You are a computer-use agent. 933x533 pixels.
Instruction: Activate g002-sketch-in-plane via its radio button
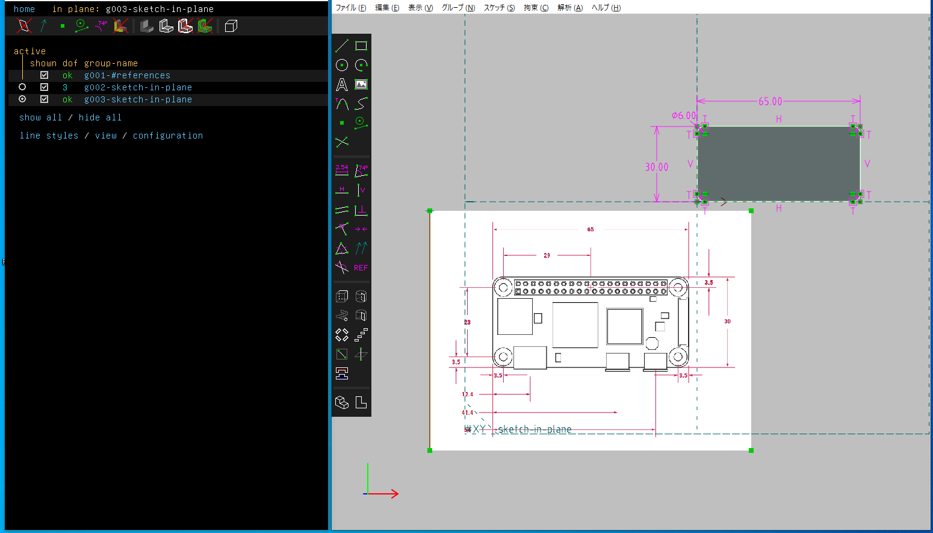[22, 87]
